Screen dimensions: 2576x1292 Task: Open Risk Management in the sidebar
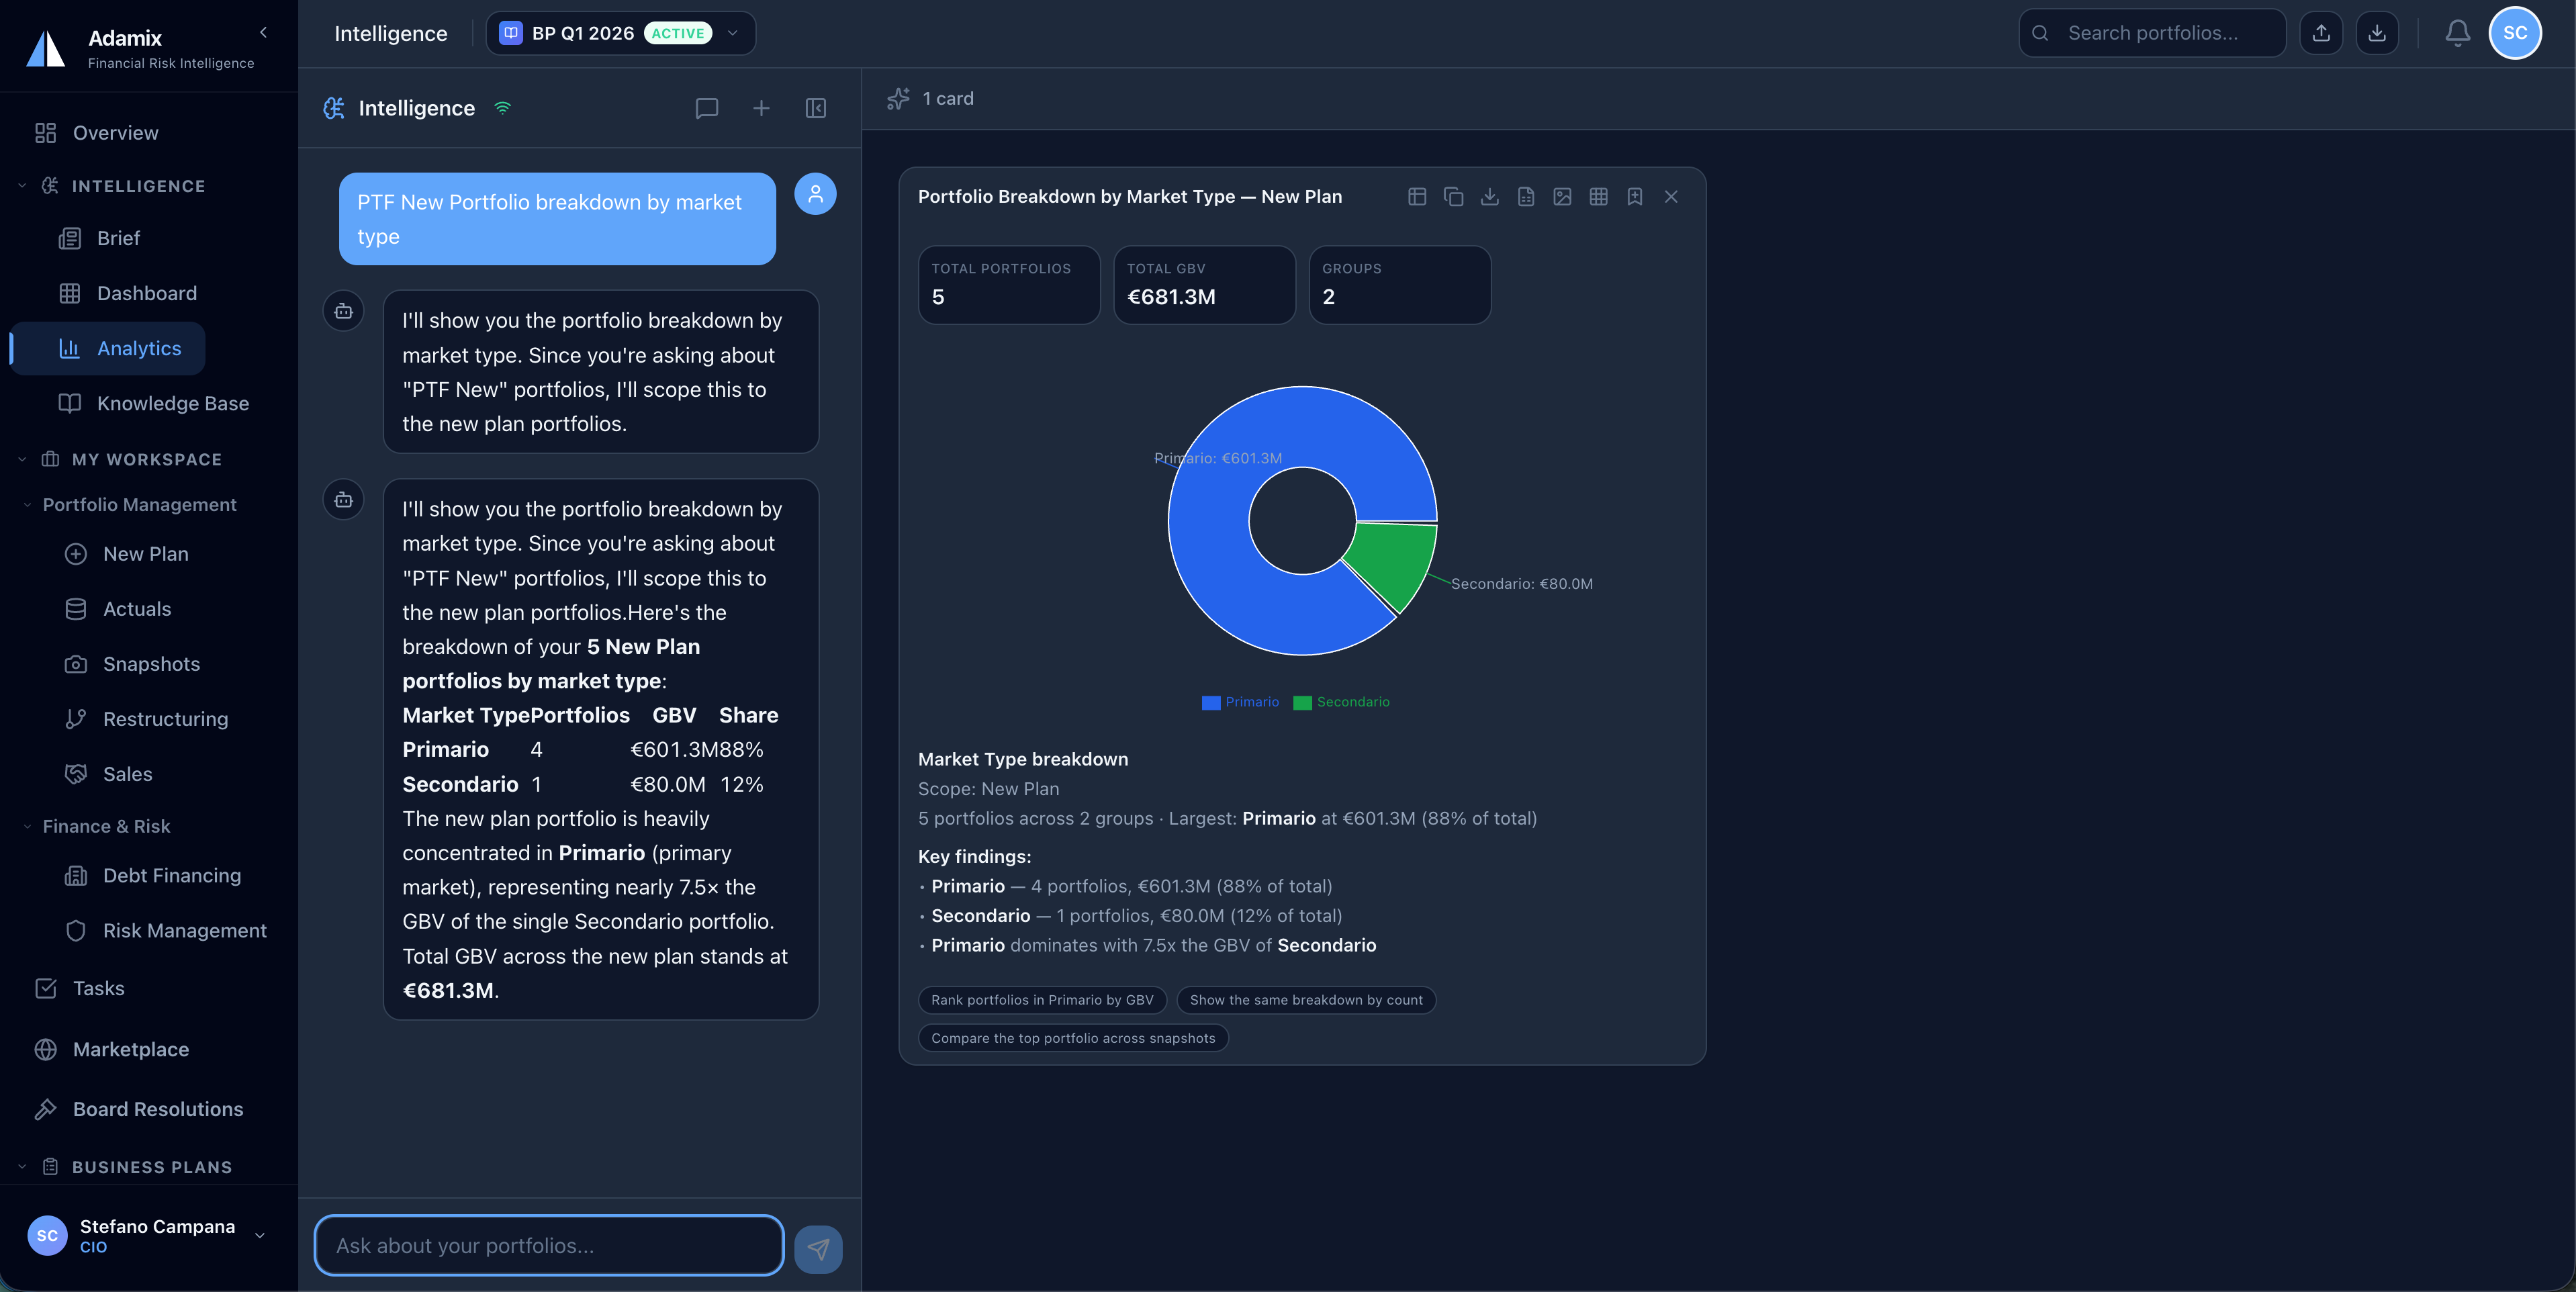point(184,930)
